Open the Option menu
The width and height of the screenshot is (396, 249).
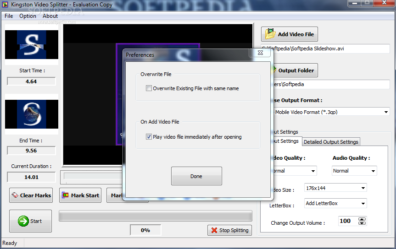point(28,16)
